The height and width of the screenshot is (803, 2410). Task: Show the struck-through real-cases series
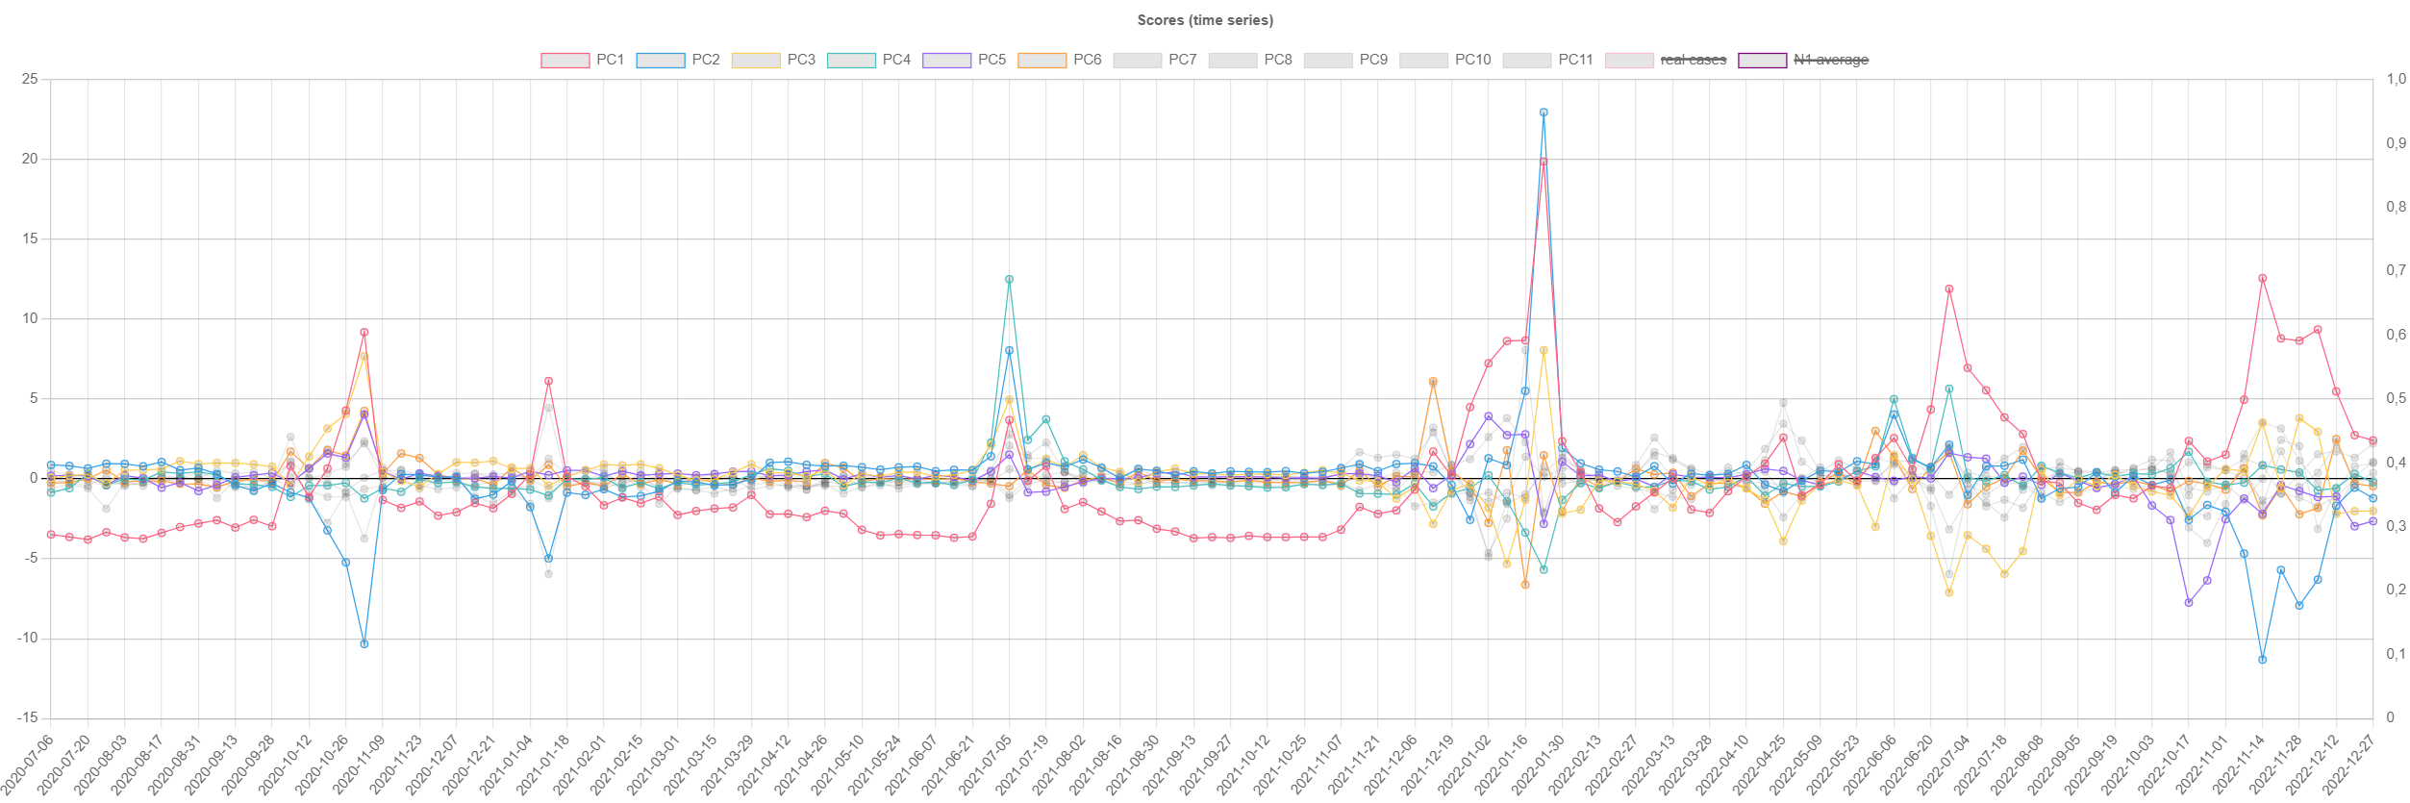click(x=1693, y=60)
